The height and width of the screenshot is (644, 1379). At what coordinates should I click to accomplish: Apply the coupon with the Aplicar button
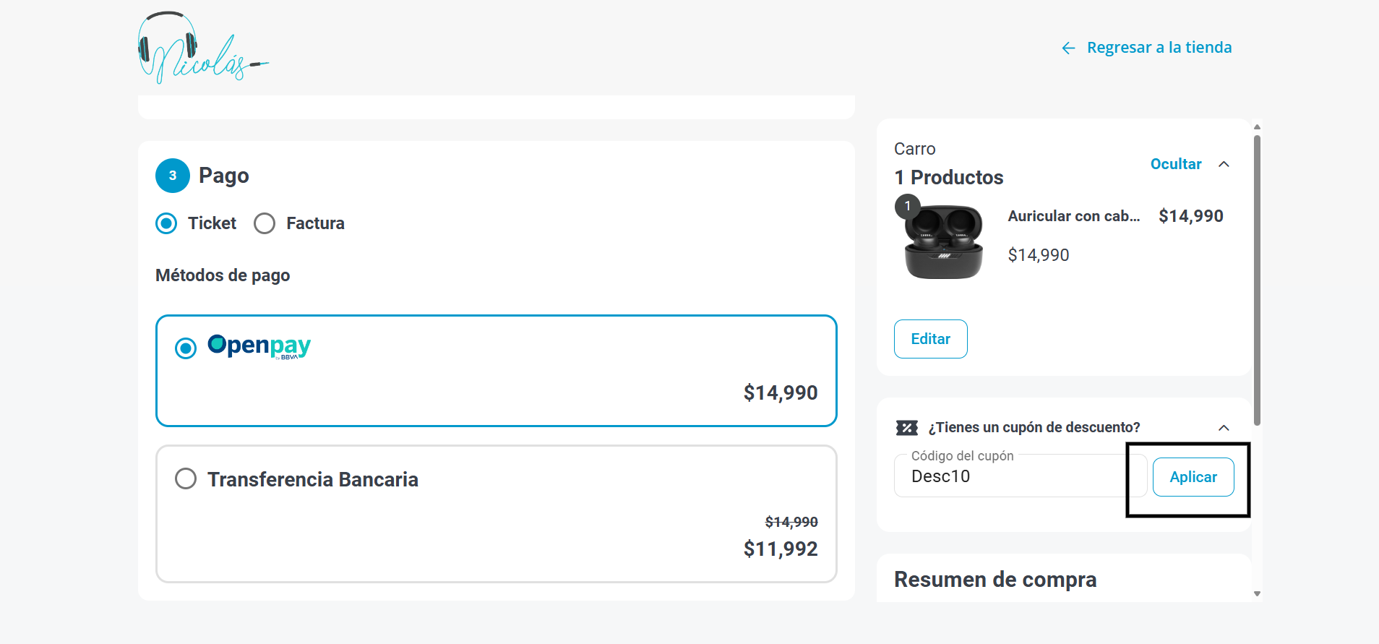1193,477
